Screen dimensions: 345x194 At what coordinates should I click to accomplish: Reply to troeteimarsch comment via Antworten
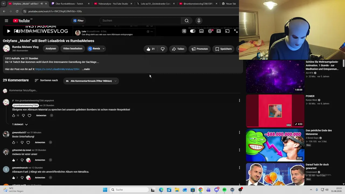(40, 178)
